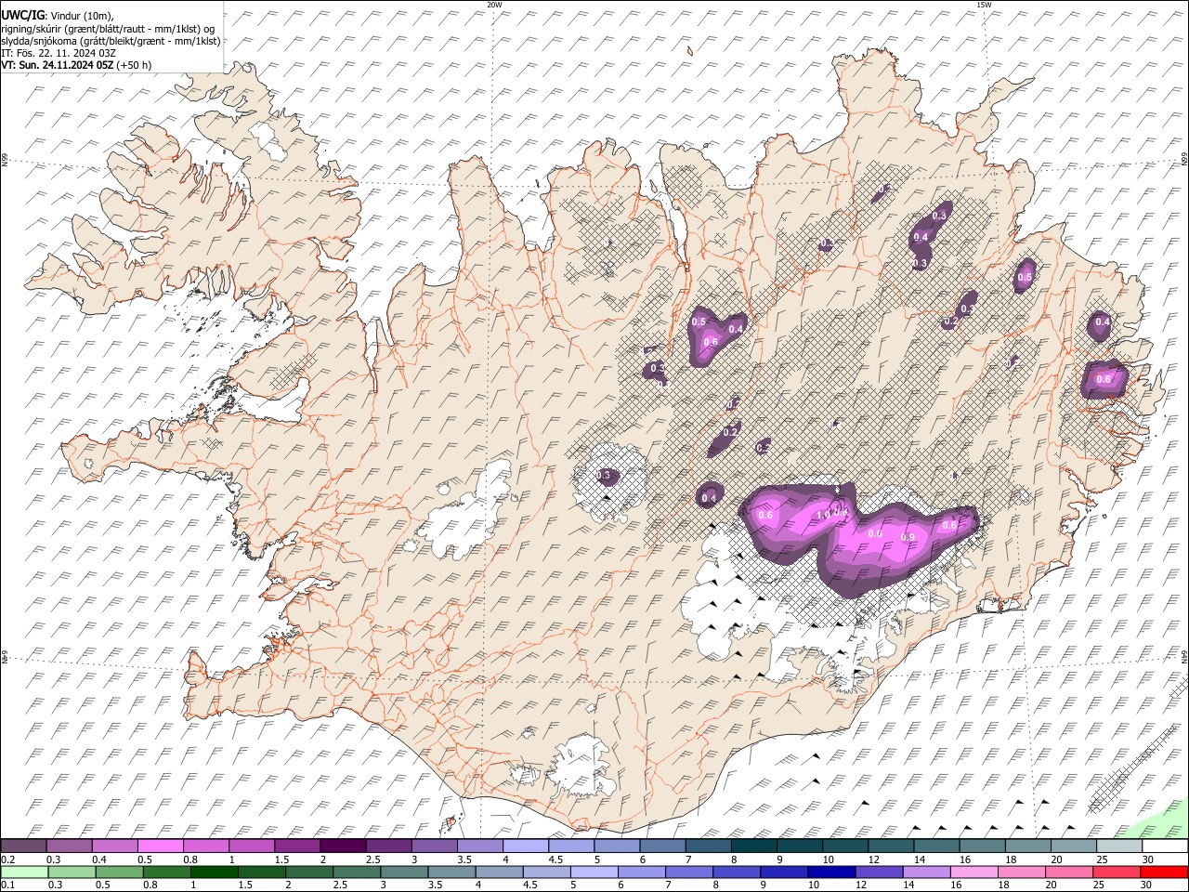The image size is (1189, 892).
Task: Click the '0.3' value on the white glacier
Action: [x=604, y=476]
